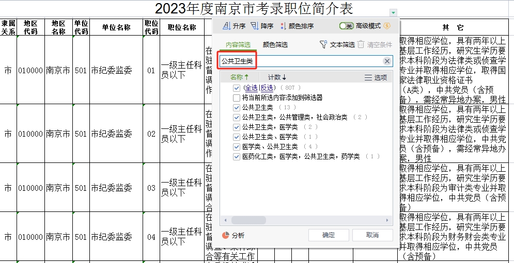
Task: Sort ascending with the 升序 icon
Action: 226,26
